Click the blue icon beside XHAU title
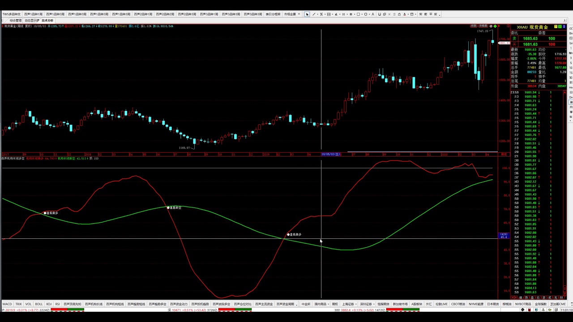Image resolution: width=573 pixels, height=322 pixels. [x=564, y=27]
